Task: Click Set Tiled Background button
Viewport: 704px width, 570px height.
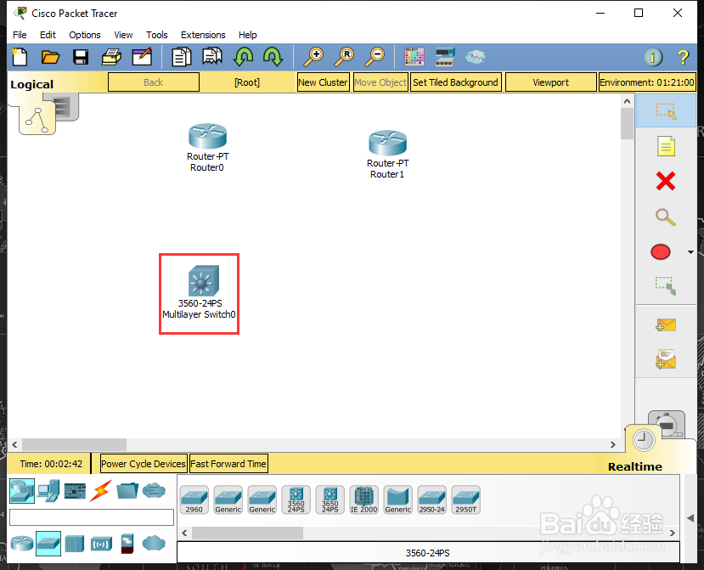Action: [455, 82]
